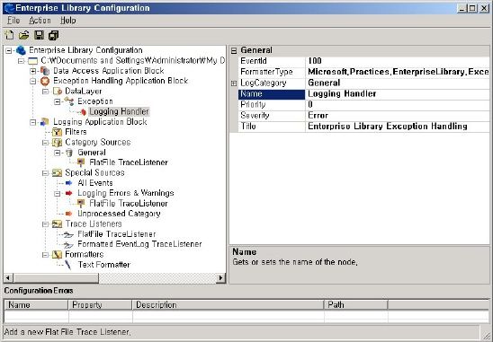Screen dimensions: 493x342
Task: Click the Title value field
Action: (397, 127)
